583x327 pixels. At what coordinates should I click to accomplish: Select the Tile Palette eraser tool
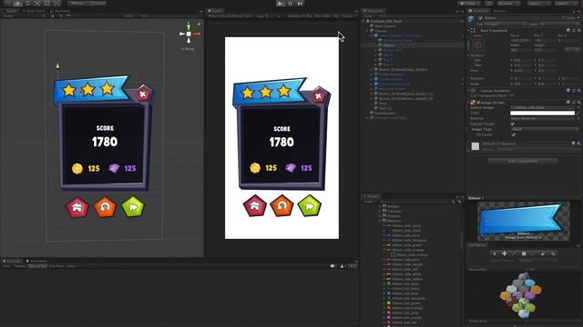543,253
